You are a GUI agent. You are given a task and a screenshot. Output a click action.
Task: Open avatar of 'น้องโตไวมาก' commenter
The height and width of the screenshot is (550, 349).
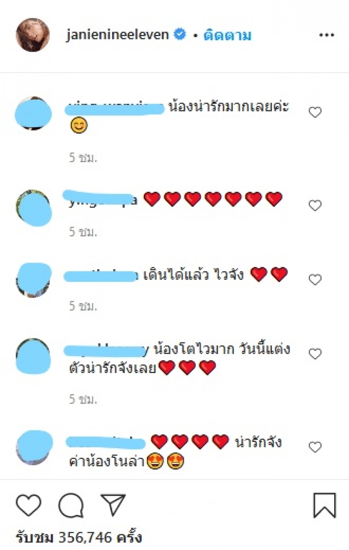coord(33,355)
